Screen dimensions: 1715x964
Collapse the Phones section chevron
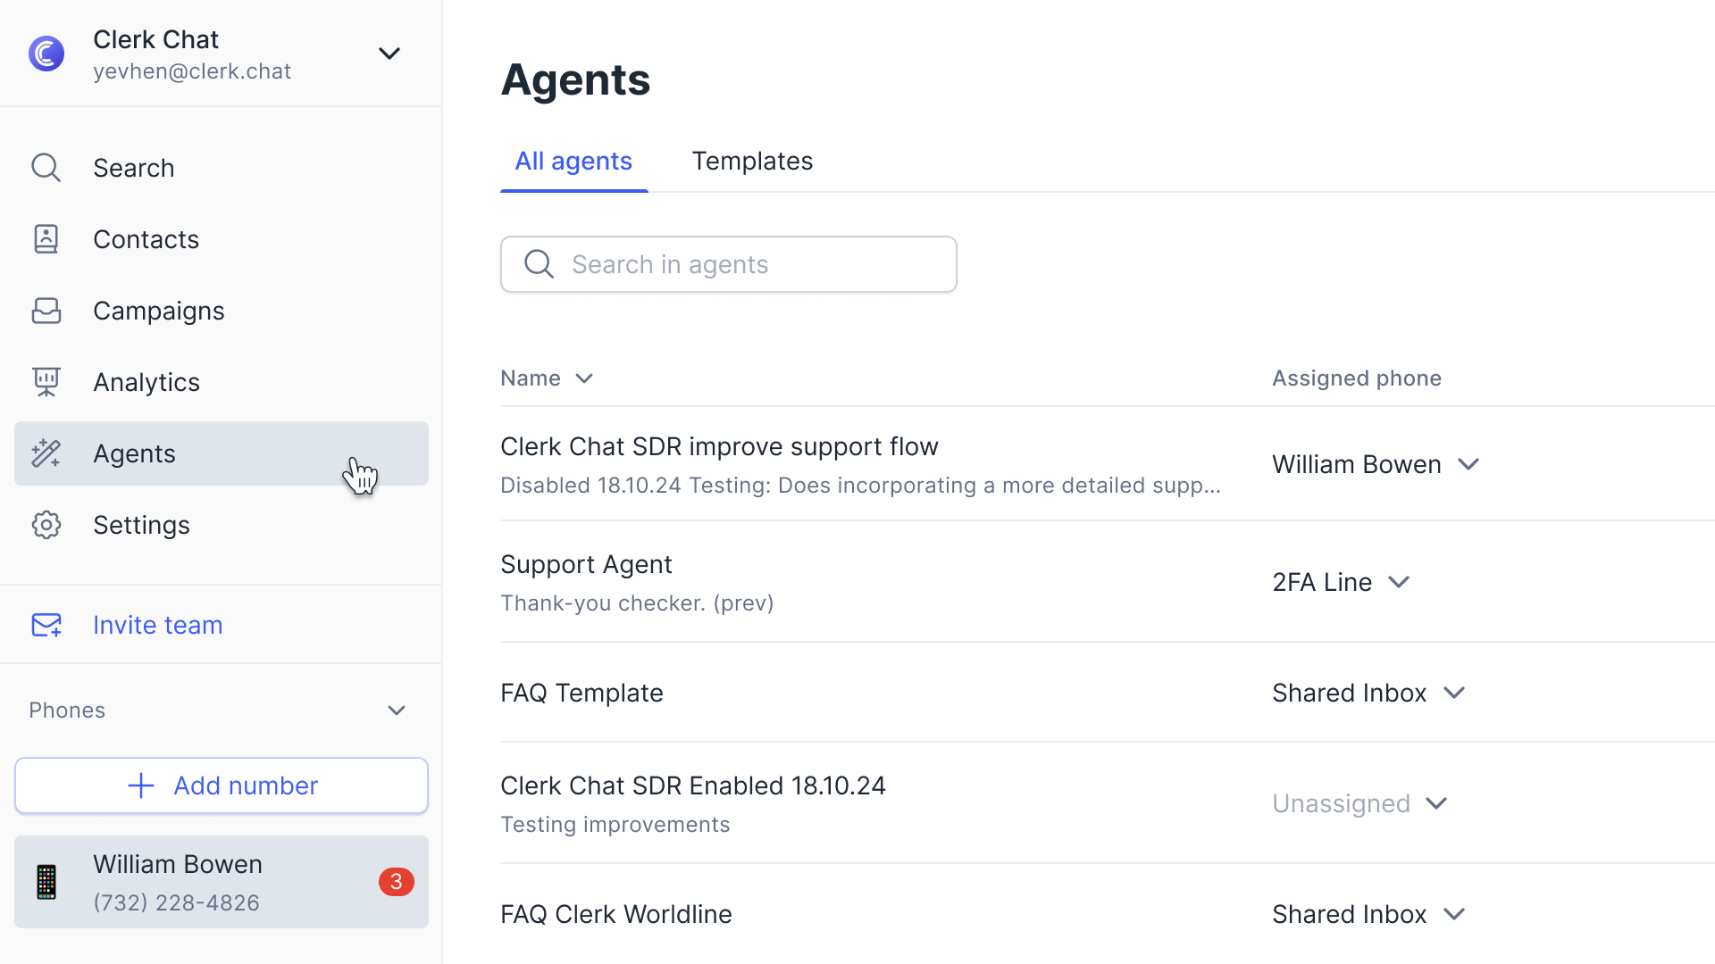[397, 711]
